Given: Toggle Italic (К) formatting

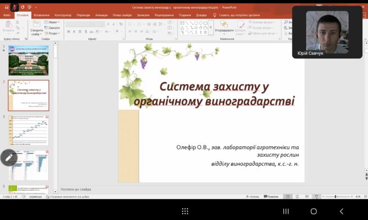Looking at the screenshot, I should [74, 32].
